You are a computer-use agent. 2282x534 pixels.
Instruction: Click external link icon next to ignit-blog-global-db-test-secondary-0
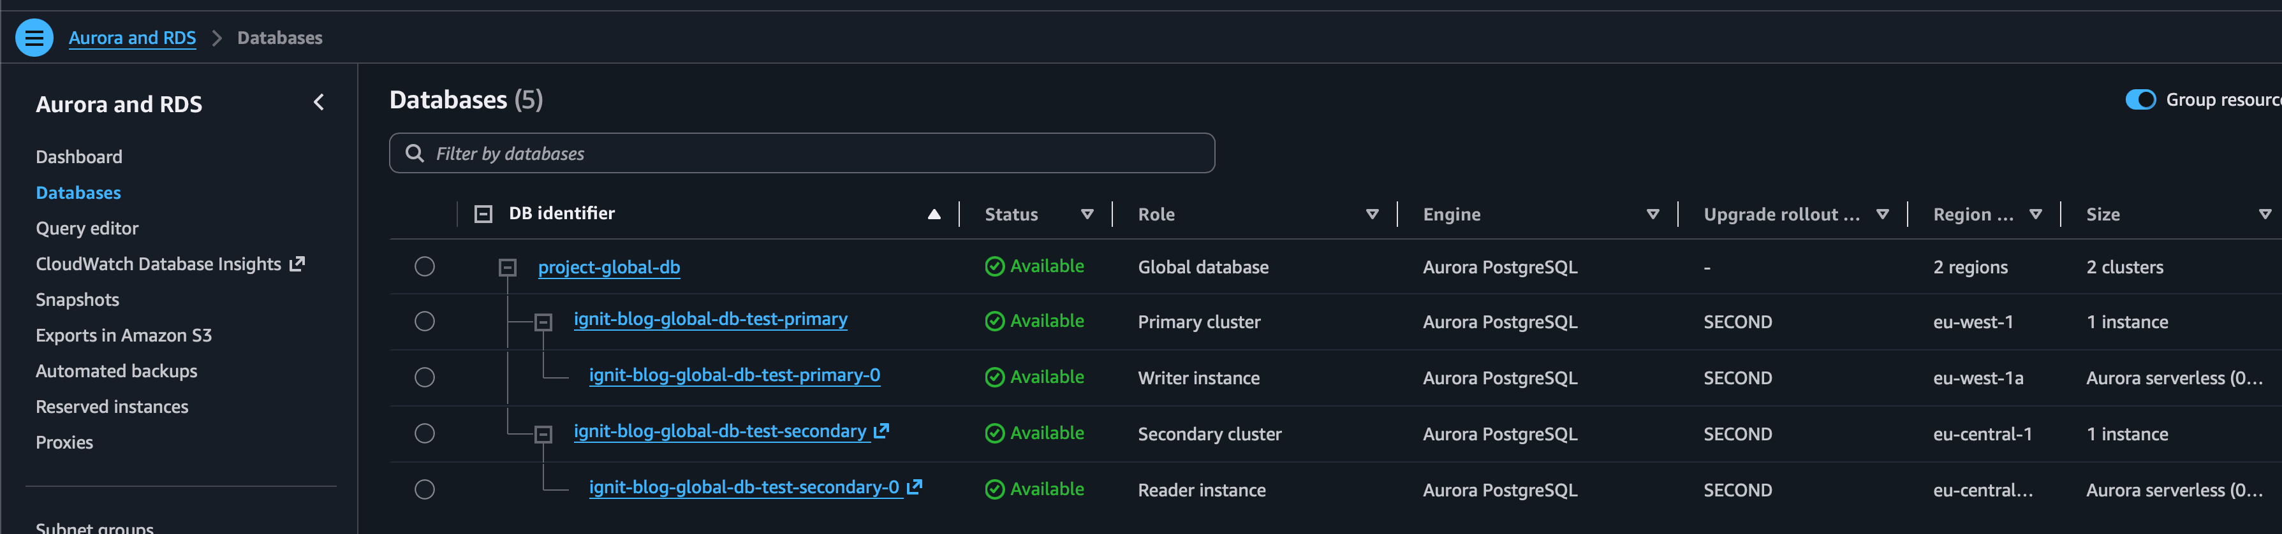(x=914, y=487)
